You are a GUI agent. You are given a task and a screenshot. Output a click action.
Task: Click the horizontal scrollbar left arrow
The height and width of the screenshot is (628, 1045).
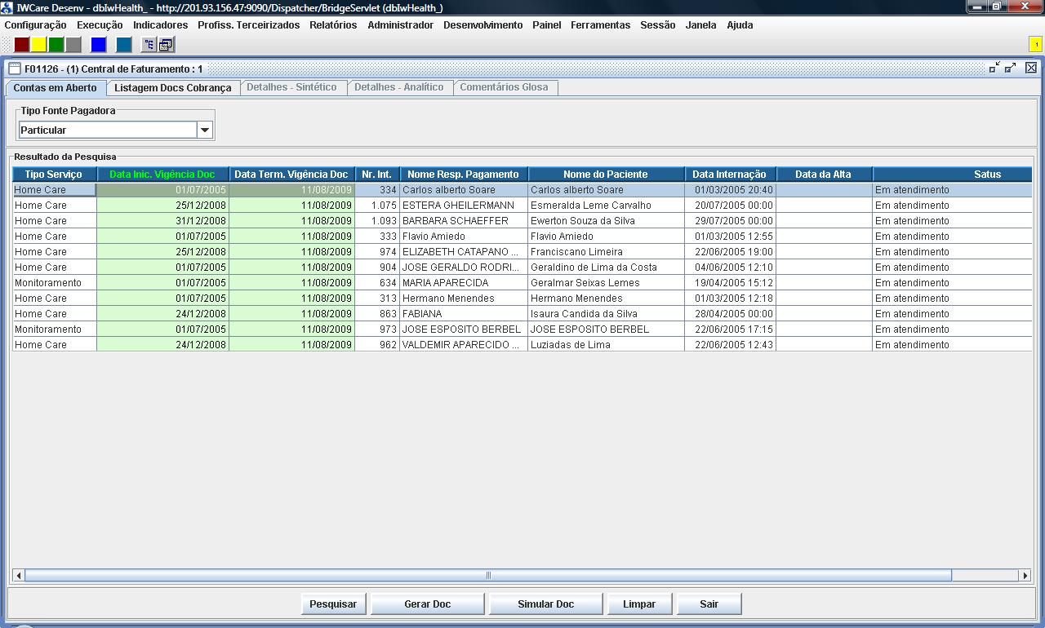(18, 576)
